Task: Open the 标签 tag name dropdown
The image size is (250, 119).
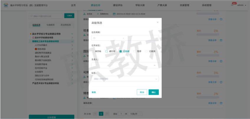Action: tap(125, 79)
